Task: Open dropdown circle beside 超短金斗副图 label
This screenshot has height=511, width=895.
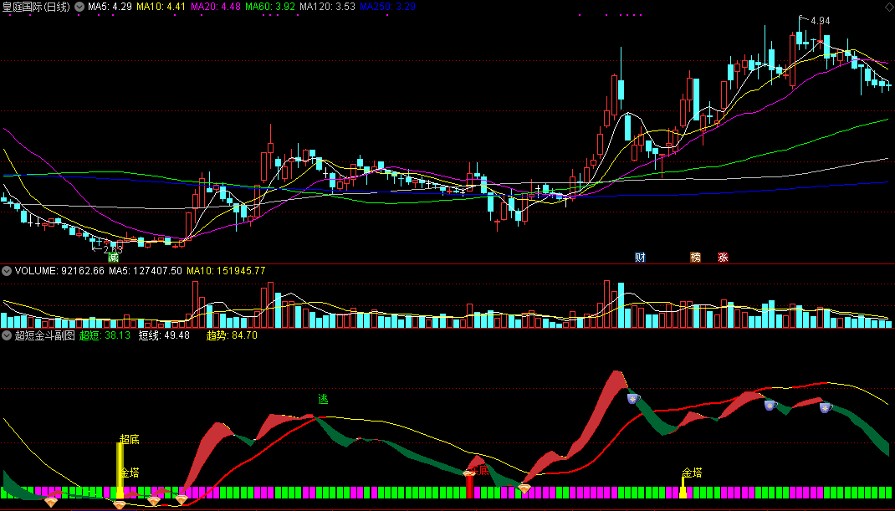Action: [x=7, y=335]
